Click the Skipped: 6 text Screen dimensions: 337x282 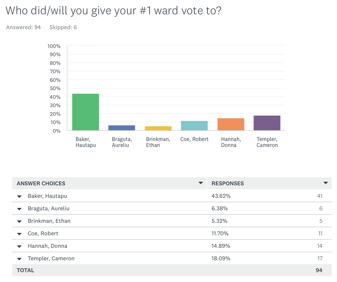pos(63,27)
